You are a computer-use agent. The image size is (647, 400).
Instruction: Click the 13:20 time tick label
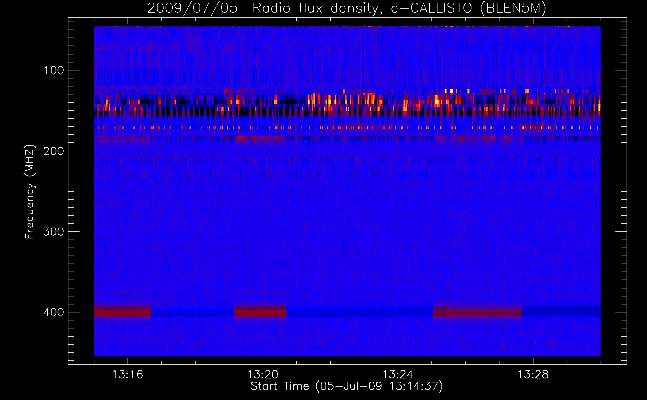pos(263,375)
